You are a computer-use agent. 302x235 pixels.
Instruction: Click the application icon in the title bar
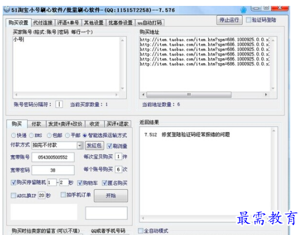tap(7, 10)
